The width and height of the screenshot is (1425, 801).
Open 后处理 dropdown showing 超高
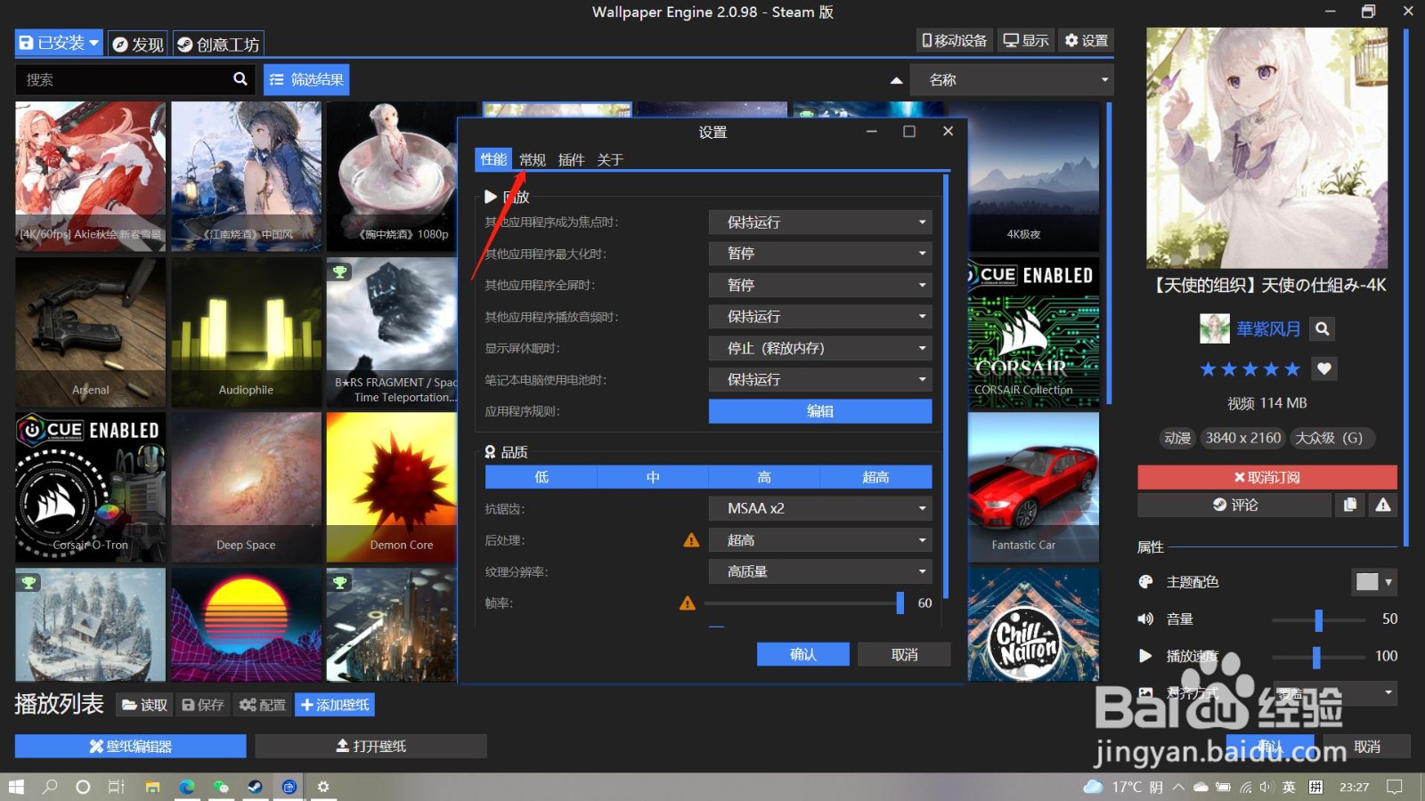click(820, 540)
